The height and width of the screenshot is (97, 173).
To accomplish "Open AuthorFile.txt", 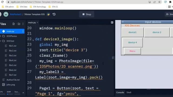I will pos(13,80).
